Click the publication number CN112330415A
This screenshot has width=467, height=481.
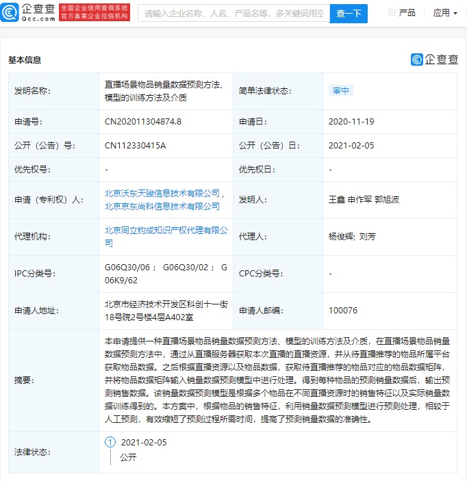(135, 145)
